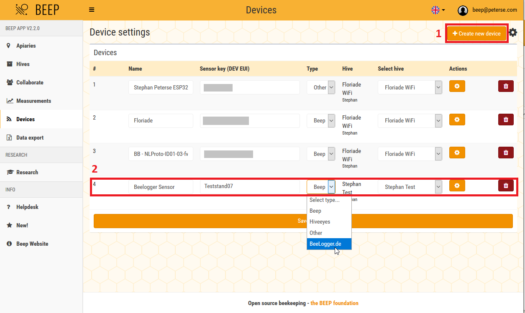
Task: Edit the Floriade device name field
Action: point(161,120)
